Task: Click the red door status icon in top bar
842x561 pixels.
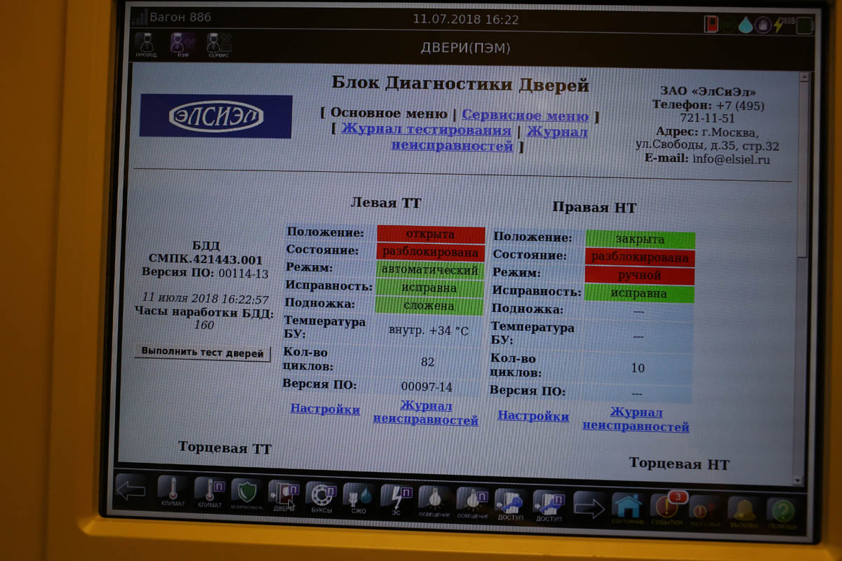Action: (712, 24)
